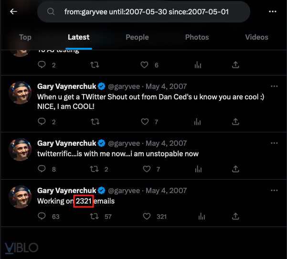The height and width of the screenshot is (259, 287).
Task: Share the Dan Ced's shout out tweet
Action: (x=235, y=122)
